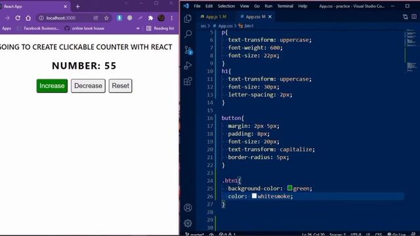The height and width of the screenshot is (236, 420).
Task: Click the share page icon in address bar
Action: point(96,18)
